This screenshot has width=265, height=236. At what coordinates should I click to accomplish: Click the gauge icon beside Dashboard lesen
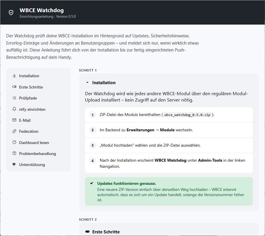click(14, 142)
